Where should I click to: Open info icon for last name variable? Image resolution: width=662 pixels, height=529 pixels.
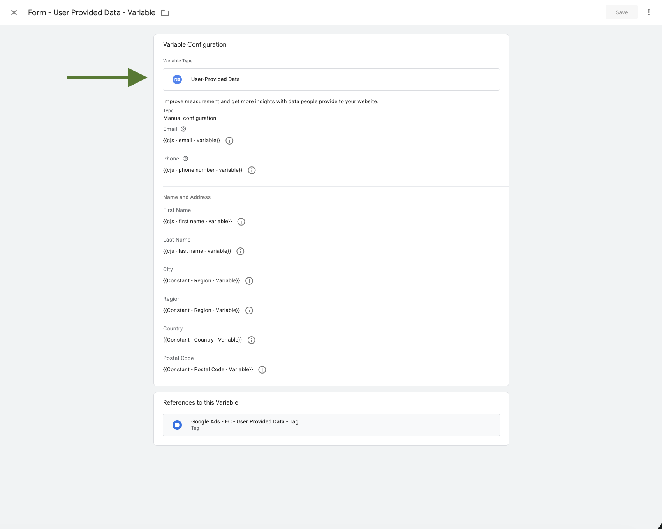[x=241, y=251]
